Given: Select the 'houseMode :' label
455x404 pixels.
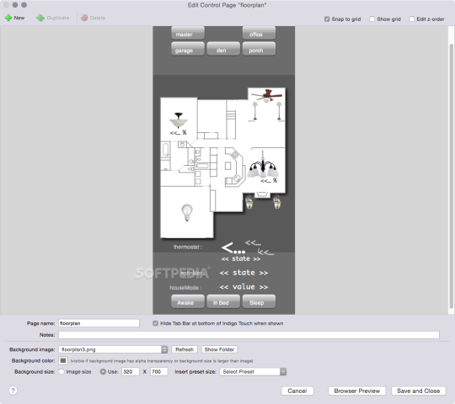Looking at the screenshot, I should tap(185, 288).
